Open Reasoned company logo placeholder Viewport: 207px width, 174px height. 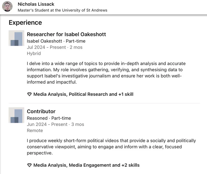[16, 115]
